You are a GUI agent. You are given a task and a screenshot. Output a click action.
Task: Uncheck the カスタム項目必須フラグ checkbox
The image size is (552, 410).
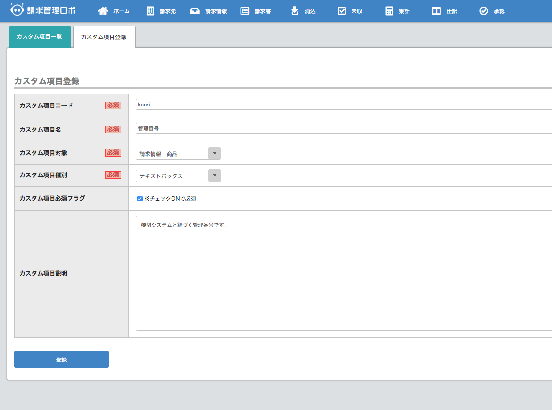tap(140, 199)
